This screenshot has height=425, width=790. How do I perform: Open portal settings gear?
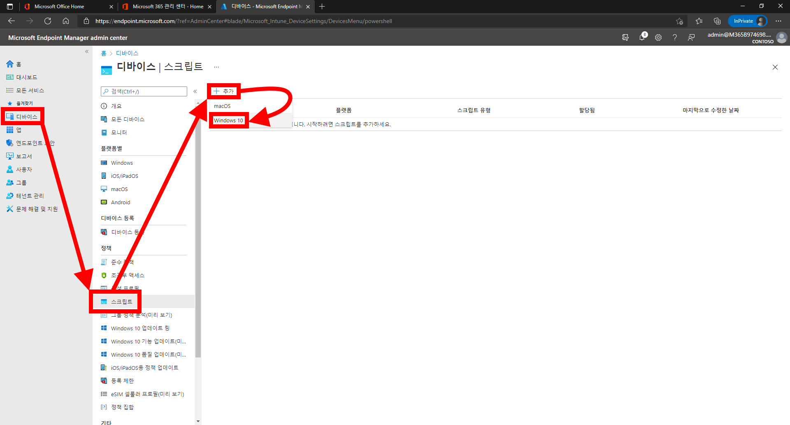point(658,37)
